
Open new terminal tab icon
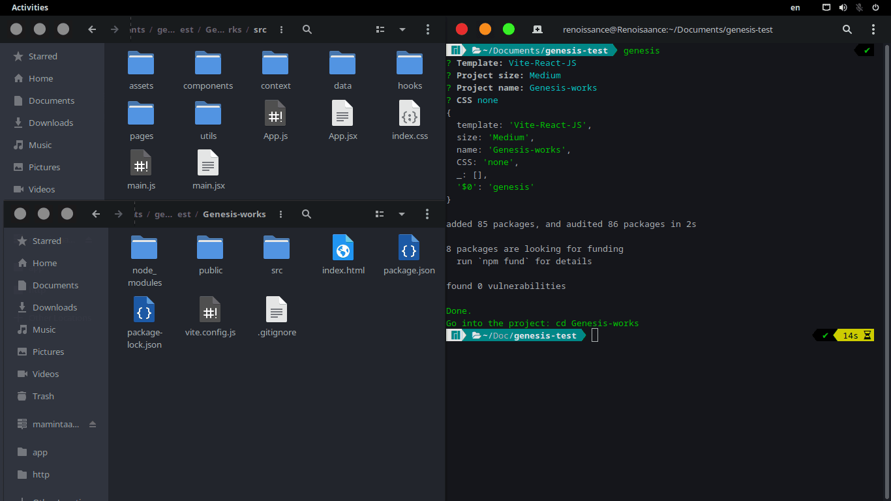[x=537, y=29]
